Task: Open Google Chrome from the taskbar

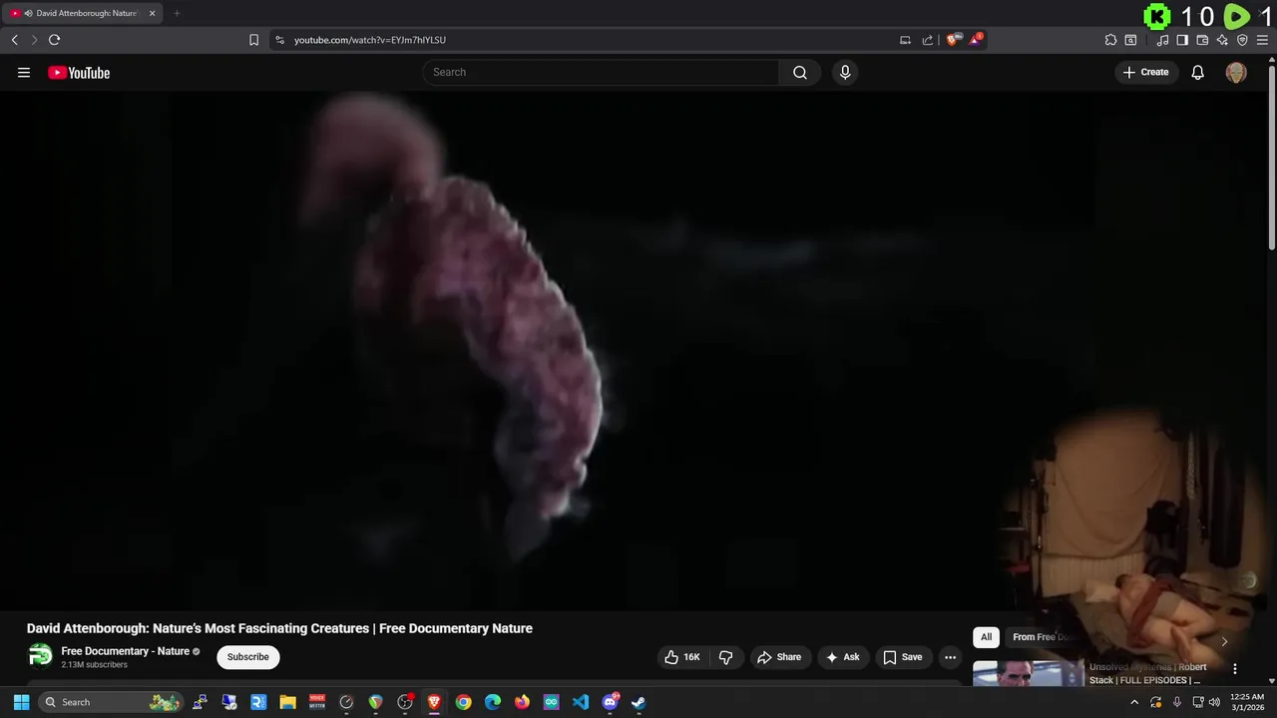Action: tap(463, 702)
